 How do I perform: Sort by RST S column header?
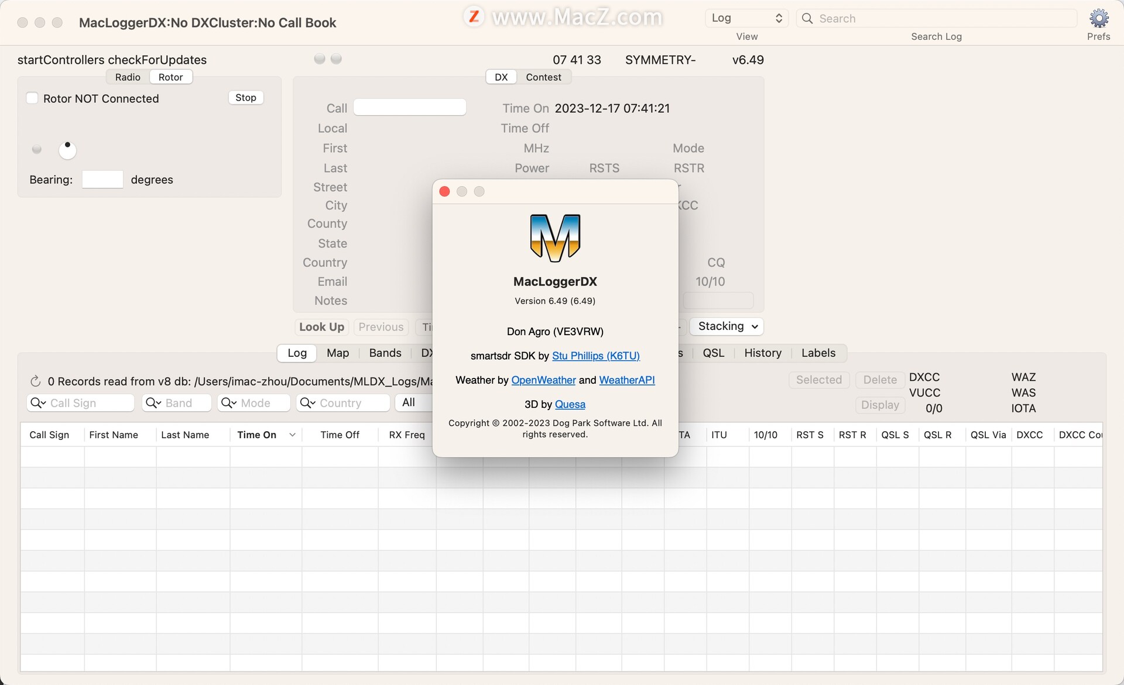[813, 435]
